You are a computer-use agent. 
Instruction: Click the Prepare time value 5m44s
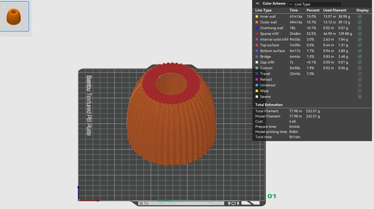294,127
